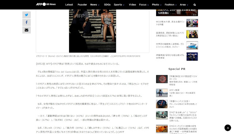Share article on Facebook

tap(26, 22)
